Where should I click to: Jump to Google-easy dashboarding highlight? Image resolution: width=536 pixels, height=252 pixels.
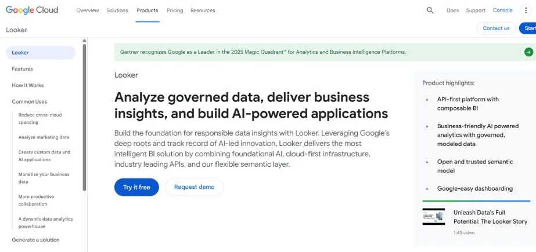(x=475, y=189)
